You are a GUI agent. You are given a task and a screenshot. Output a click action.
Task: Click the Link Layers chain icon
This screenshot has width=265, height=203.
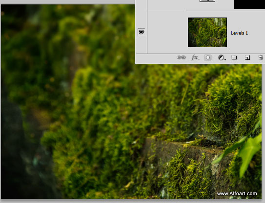pyautogui.click(x=181, y=57)
